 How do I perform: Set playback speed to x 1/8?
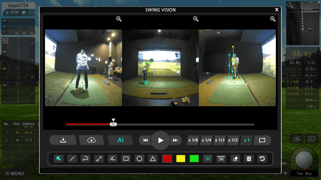coord(193,140)
